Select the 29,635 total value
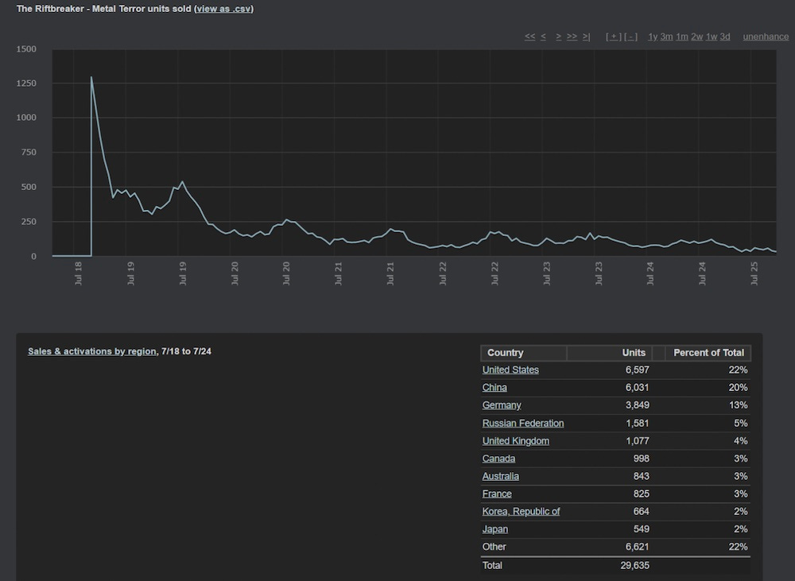The image size is (795, 581). click(x=634, y=565)
